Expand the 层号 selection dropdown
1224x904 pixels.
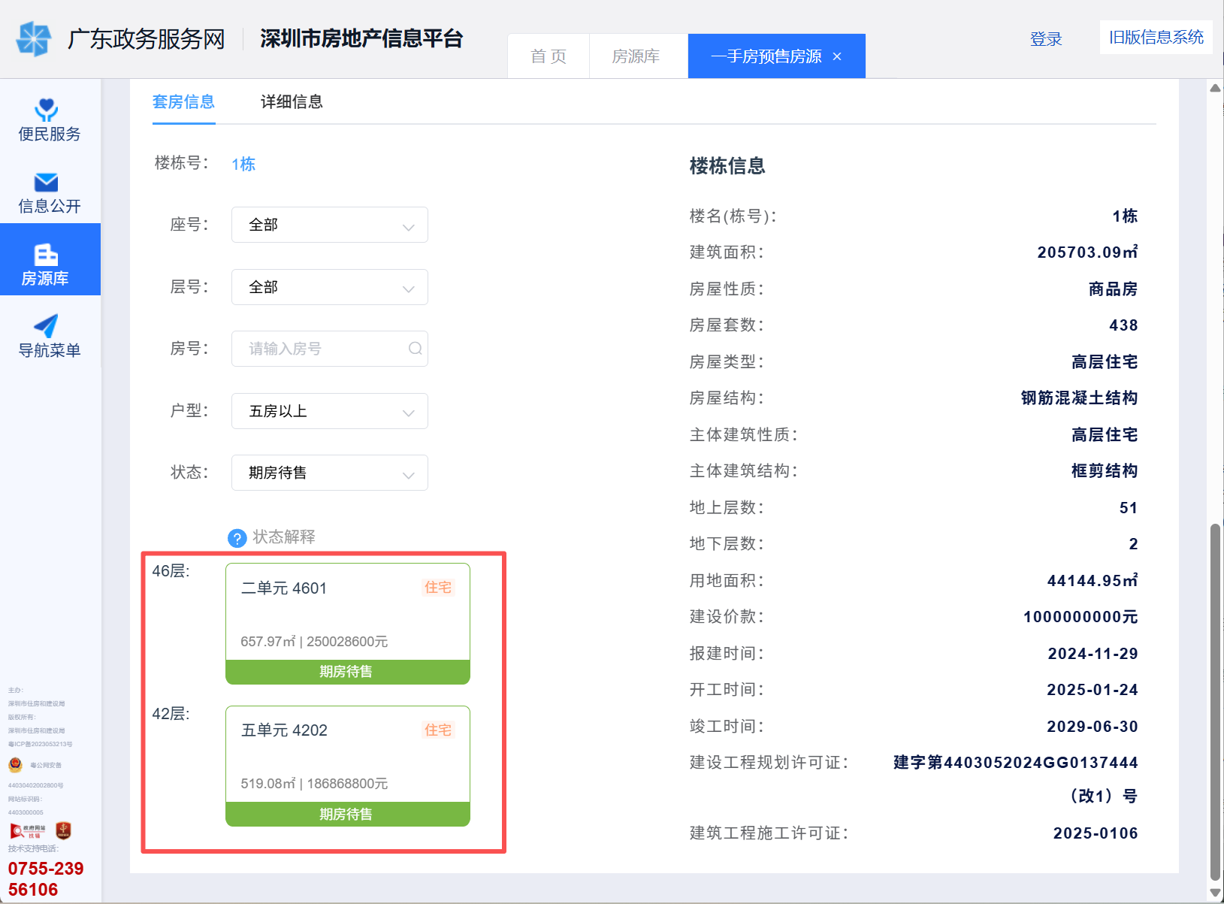(x=329, y=286)
